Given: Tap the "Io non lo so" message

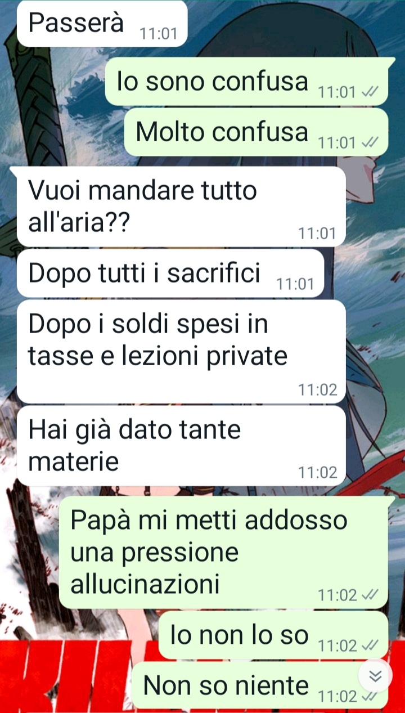Looking at the screenshot, I should point(273,635).
